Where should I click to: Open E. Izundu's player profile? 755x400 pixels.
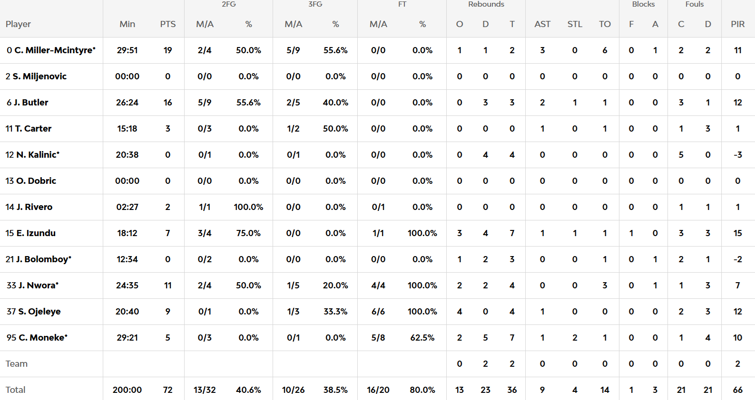point(36,233)
